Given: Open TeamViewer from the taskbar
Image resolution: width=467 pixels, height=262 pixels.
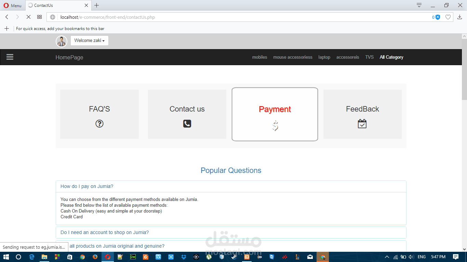Looking at the screenshot, I should click(272, 257).
